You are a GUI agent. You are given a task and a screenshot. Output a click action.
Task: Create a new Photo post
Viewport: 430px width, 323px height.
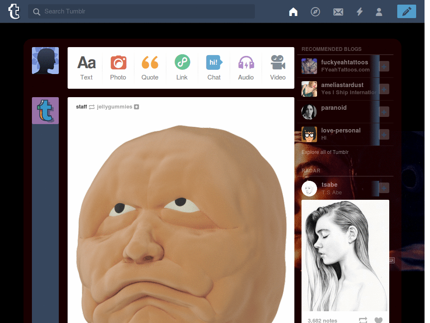pyautogui.click(x=118, y=68)
